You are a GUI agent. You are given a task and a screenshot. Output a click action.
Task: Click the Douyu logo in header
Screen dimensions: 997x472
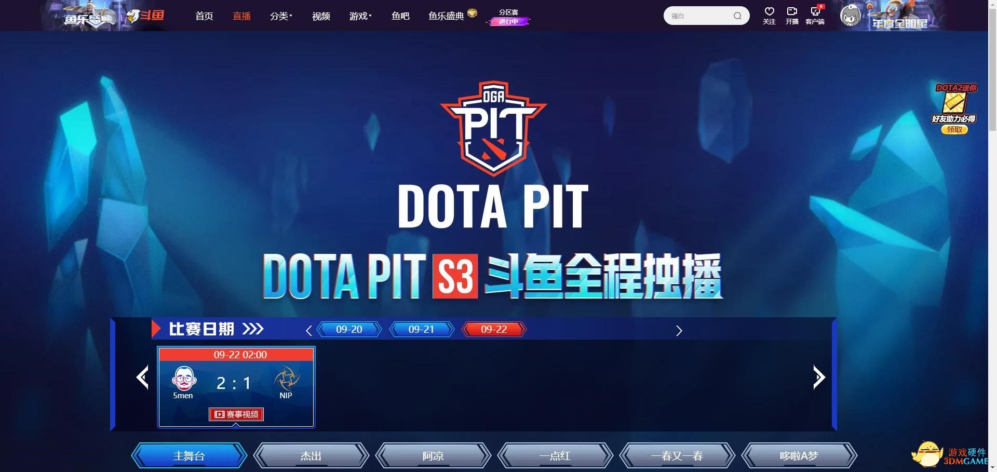click(x=145, y=16)
